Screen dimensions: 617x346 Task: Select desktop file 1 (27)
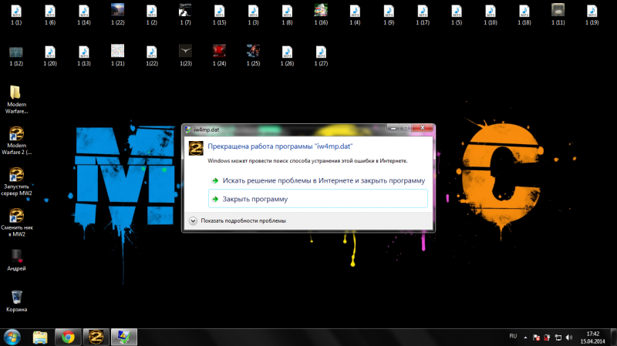pos(321,55)
